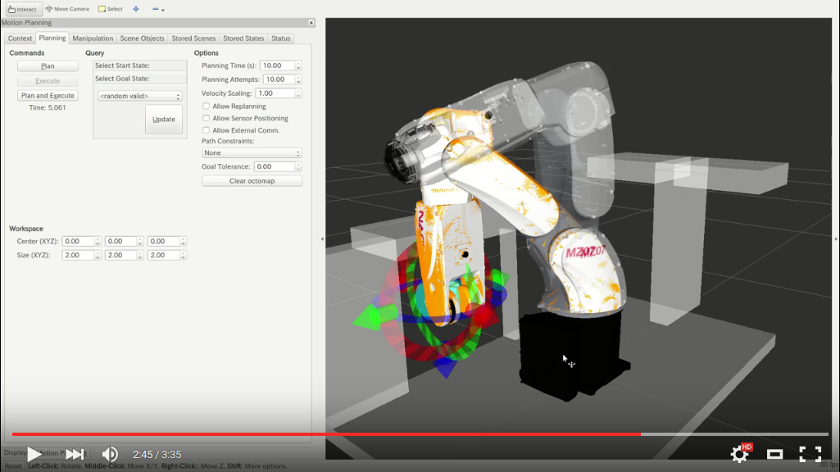The image size is (840, 472).
Task: Click the Reset button at bottom left
Action: pos(13,466)
